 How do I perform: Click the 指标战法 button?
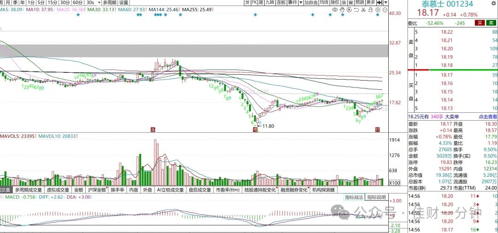[x=354, y=197]
